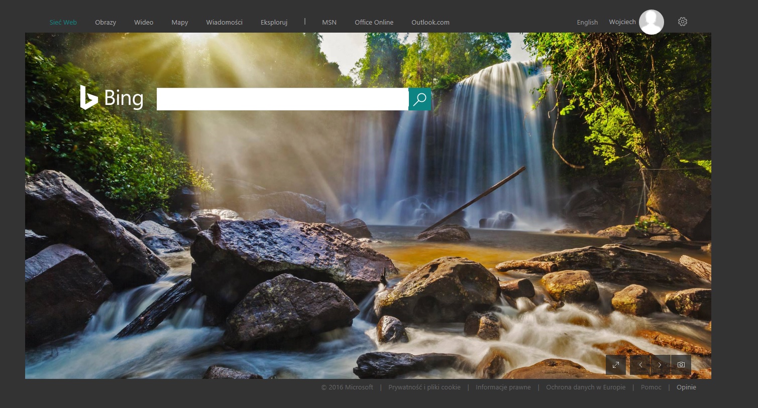Open the Mapy tab

coord(180,23)
